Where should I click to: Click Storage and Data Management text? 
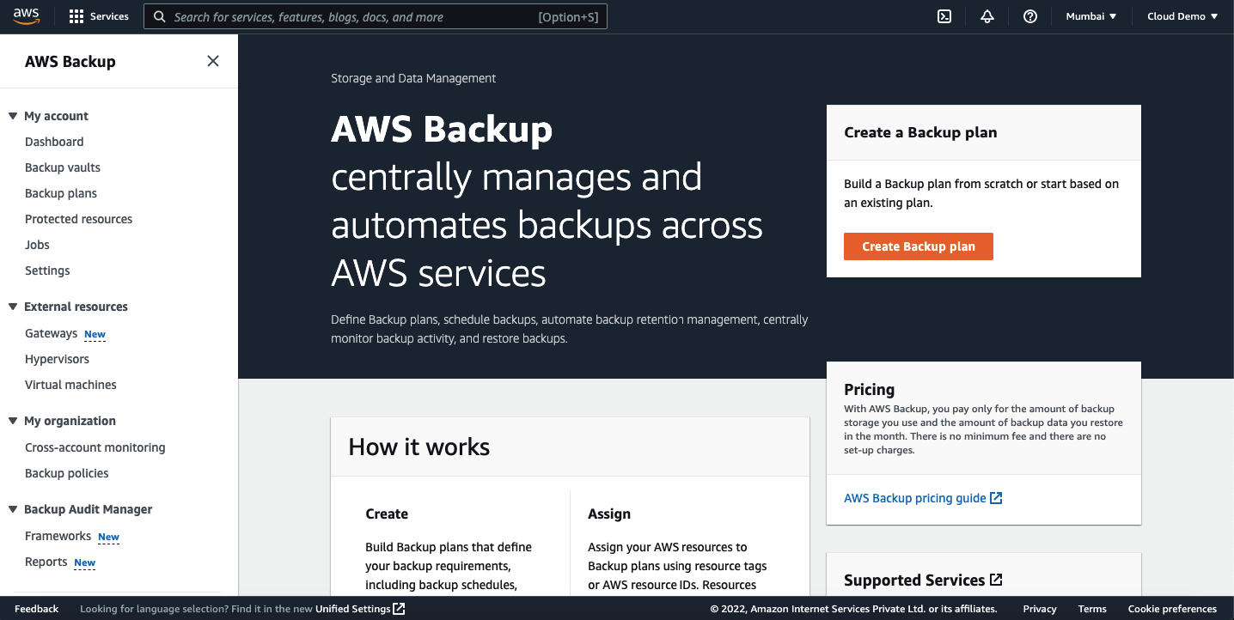coord(413,78)
